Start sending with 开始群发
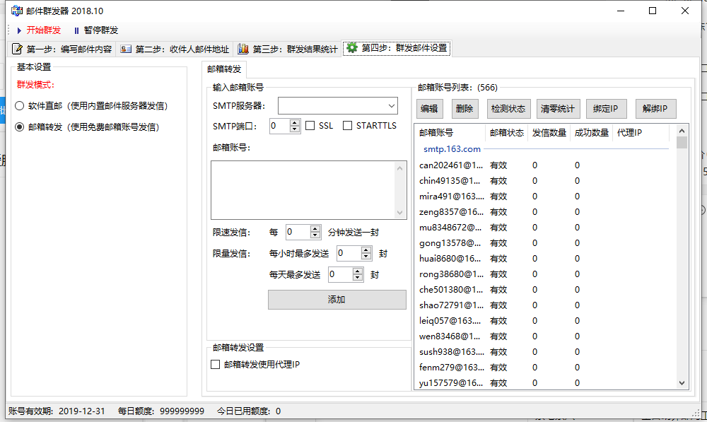The width and height of the screenshot is (707, 422). pyautogui.click(x=39, y=30)
